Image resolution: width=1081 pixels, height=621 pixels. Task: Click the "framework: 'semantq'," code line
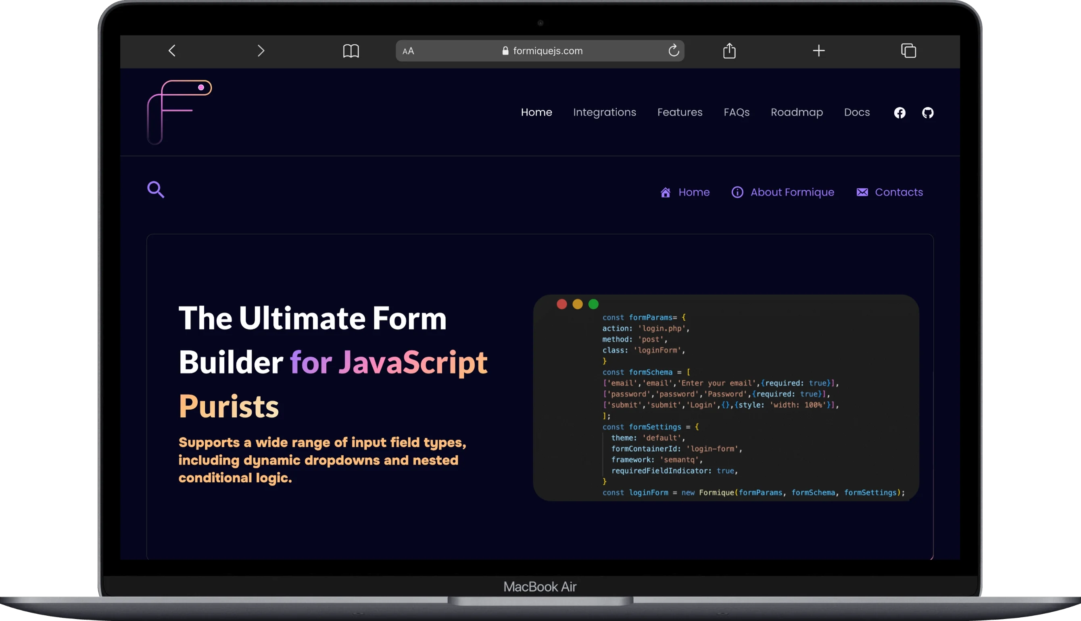657,460
